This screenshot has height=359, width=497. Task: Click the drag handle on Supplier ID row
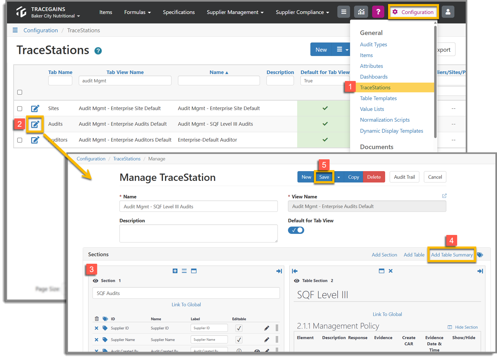click(x=277, y=328)
